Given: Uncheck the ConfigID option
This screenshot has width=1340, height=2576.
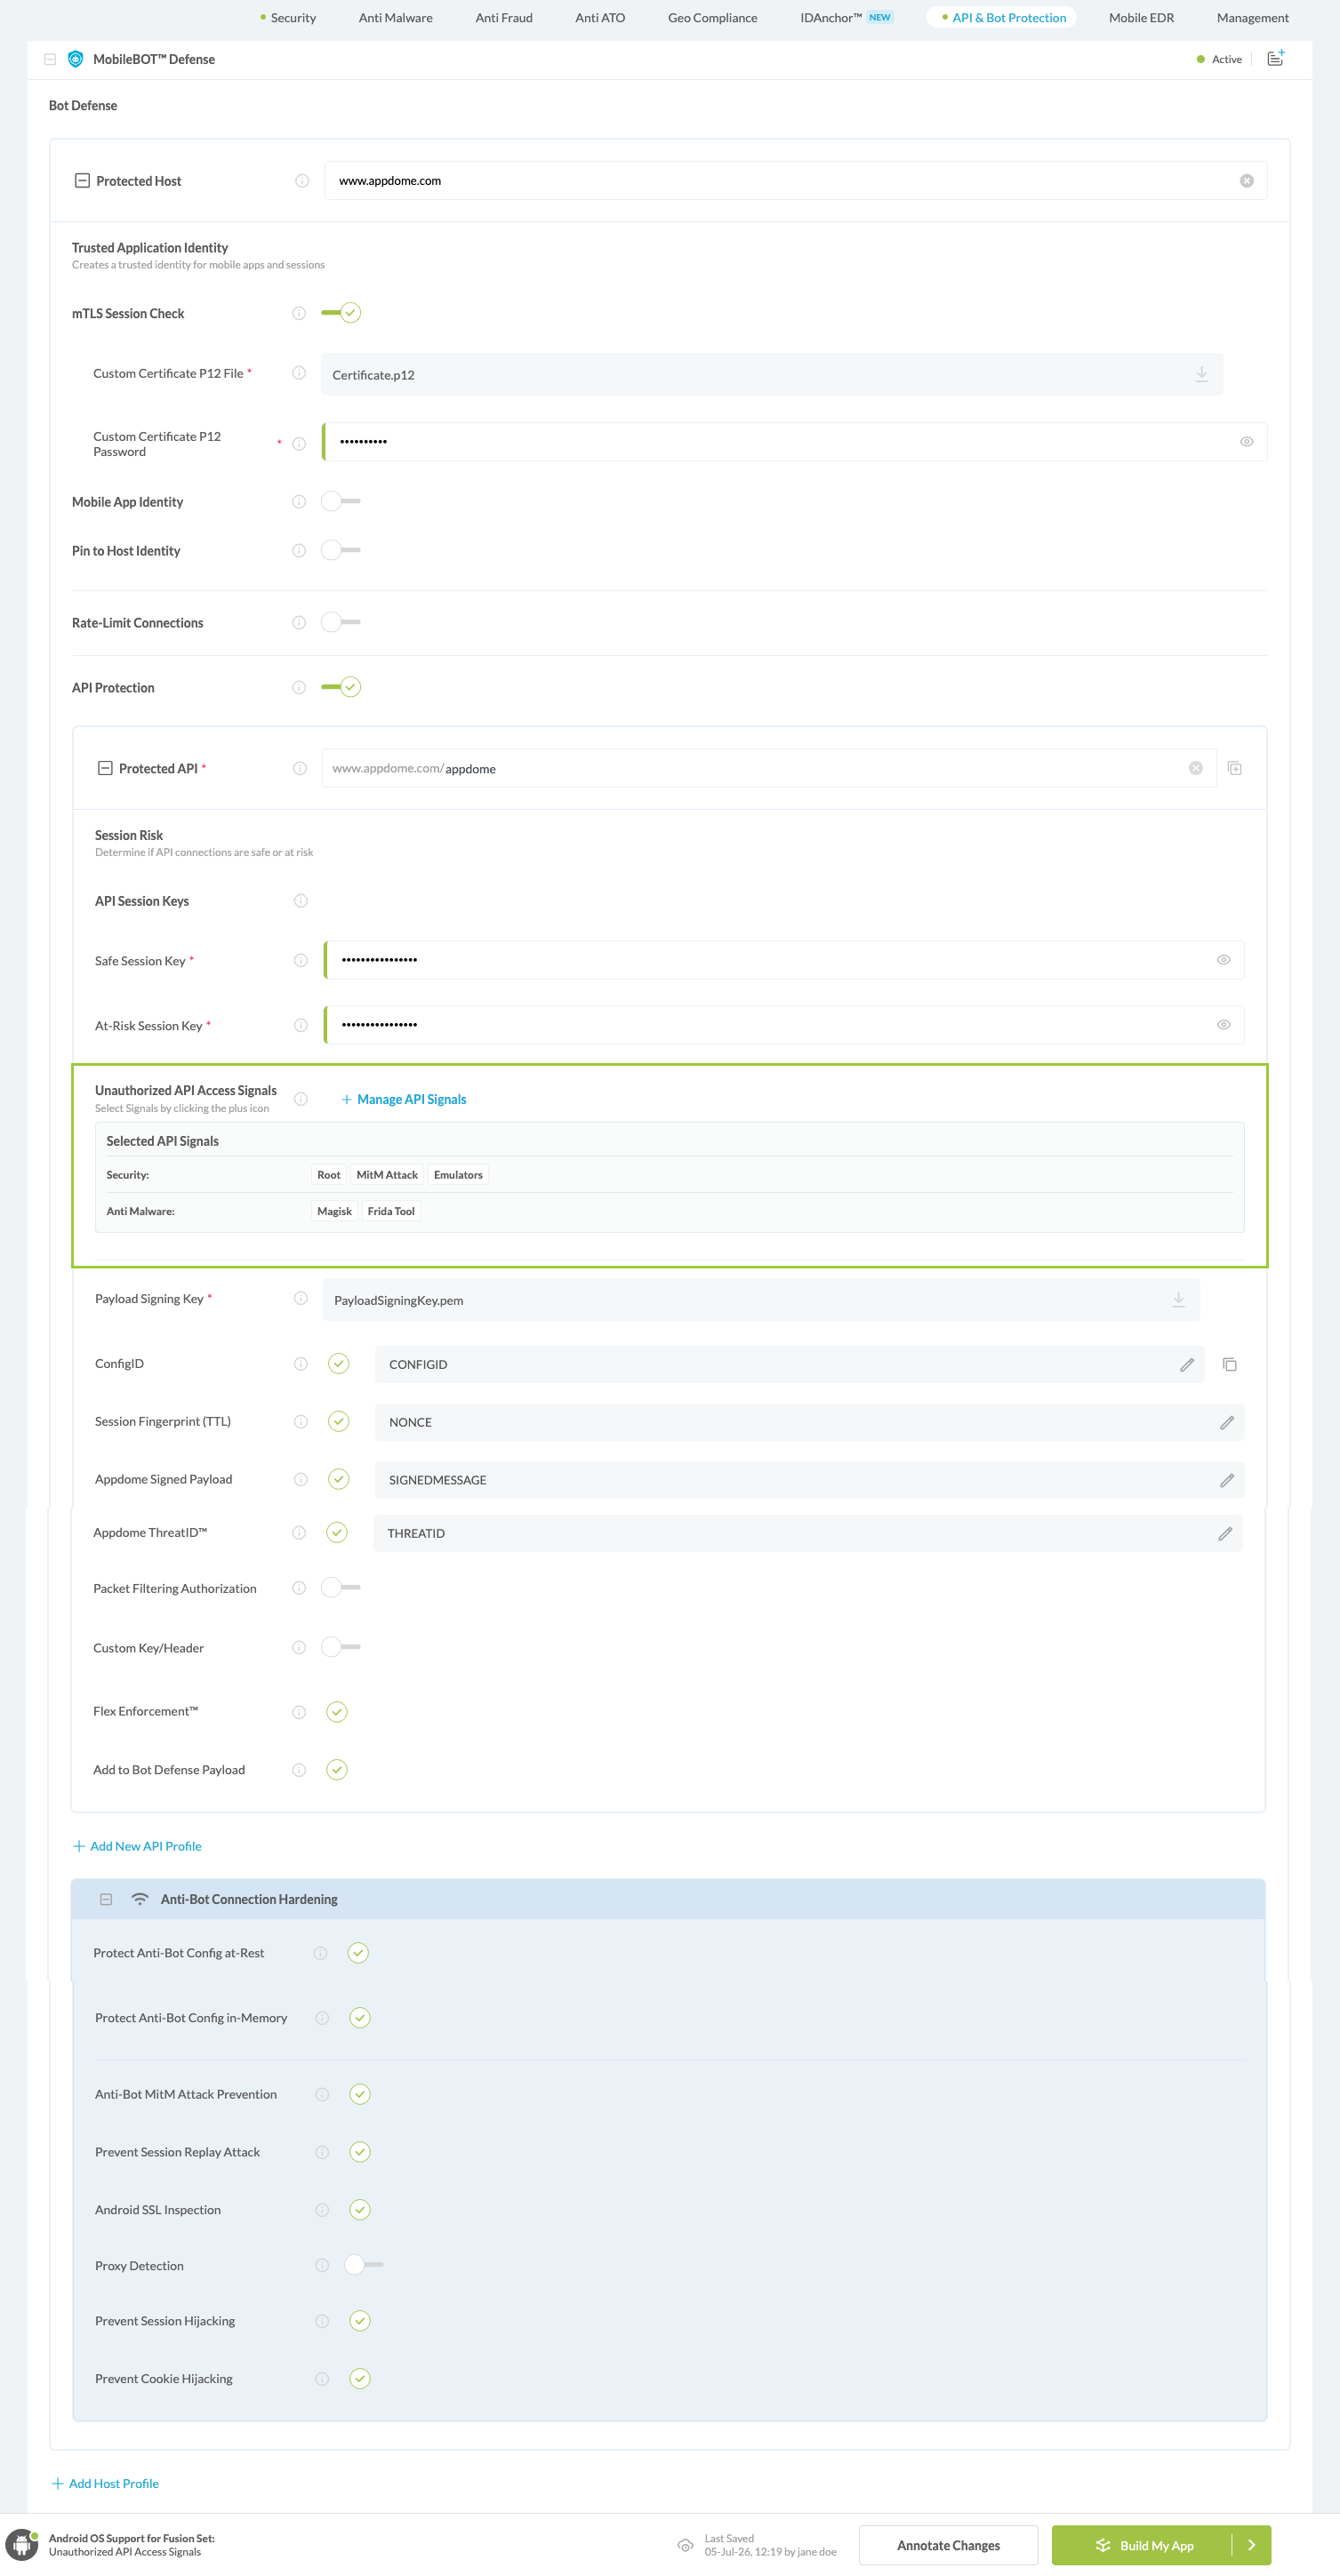Looking at the screenshot, I should pyautogui.click(x=339, y=1364).
